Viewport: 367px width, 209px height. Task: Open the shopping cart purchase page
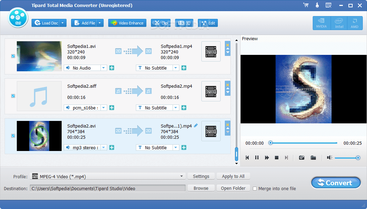click(x=306, y=5)
